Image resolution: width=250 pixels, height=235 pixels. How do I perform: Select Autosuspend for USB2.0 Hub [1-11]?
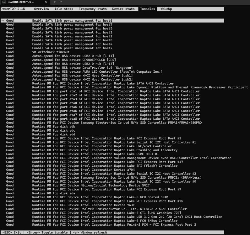60,56
